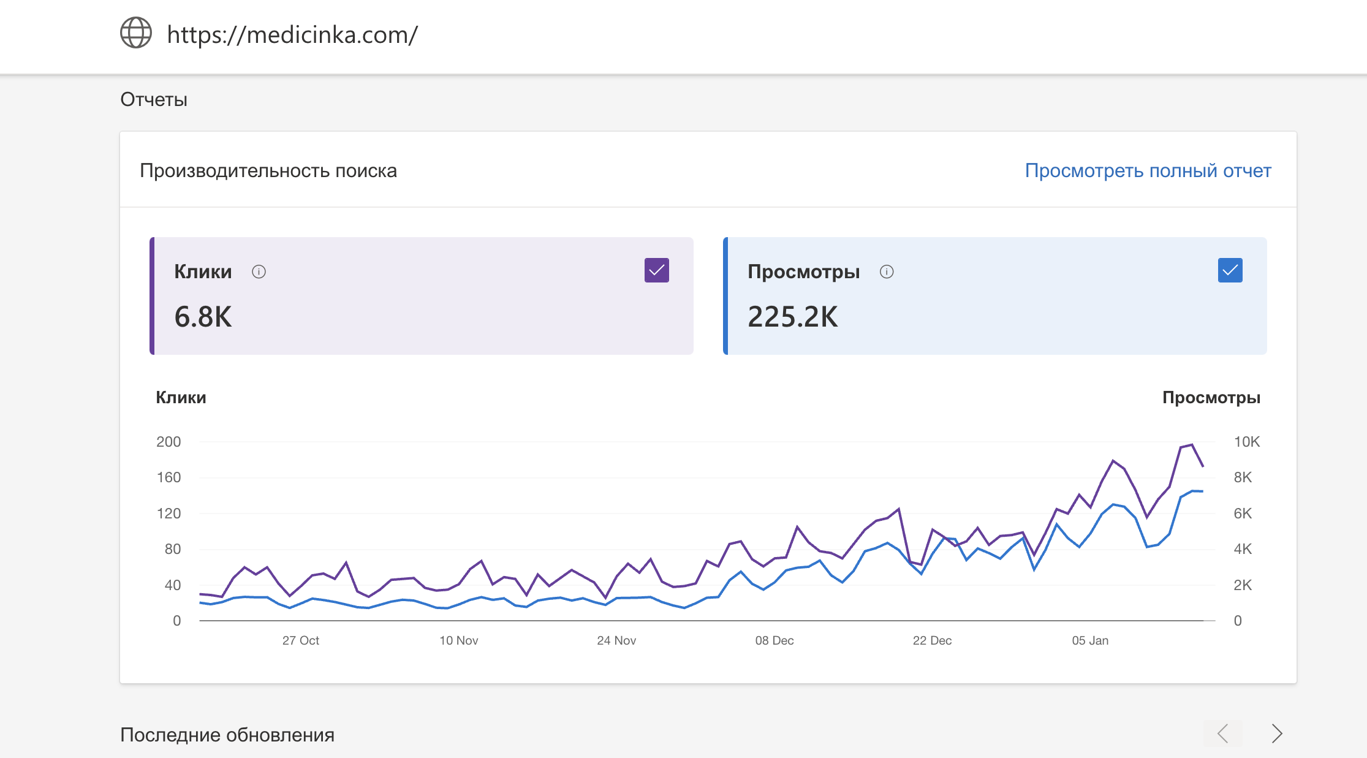Click the 05 Jan date label
Viewport: 1367px width, 758px height.
[x=1090, y=640]
